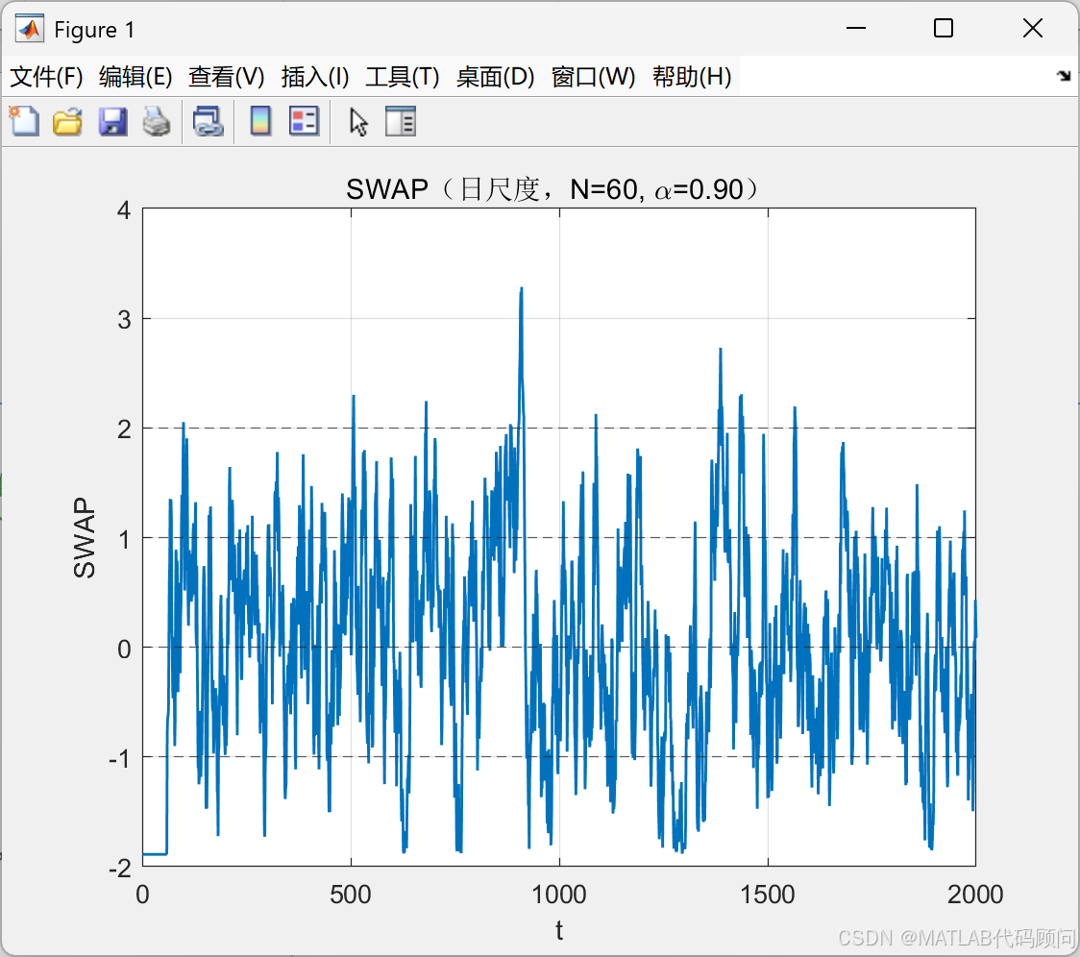Open the 帮助(H) menu

(x=692, y=77)
